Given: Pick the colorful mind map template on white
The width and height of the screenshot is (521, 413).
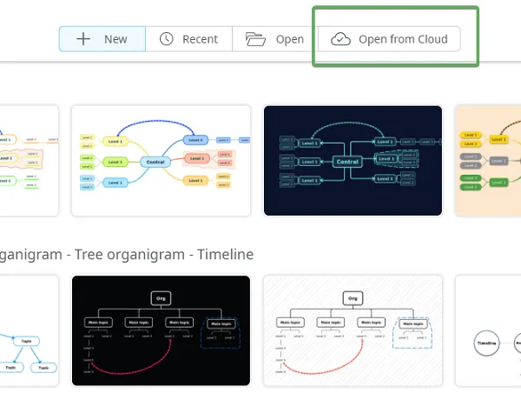Looking at the screenshot, I should [x=161, y=161].
